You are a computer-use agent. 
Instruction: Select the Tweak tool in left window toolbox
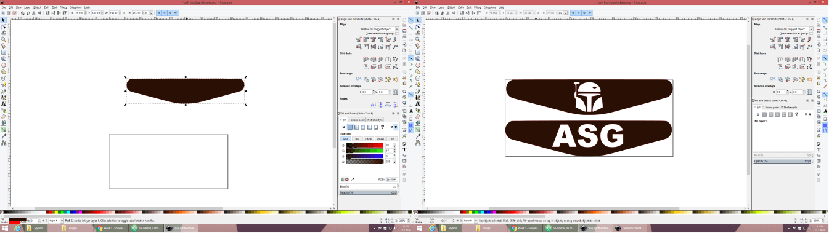click(x=4, y=33)
